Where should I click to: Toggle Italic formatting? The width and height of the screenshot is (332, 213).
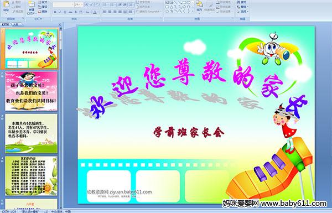60,12
